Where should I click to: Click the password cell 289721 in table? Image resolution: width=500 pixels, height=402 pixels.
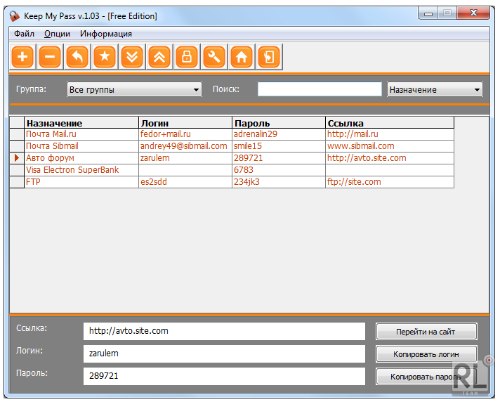tap(279, 158)
